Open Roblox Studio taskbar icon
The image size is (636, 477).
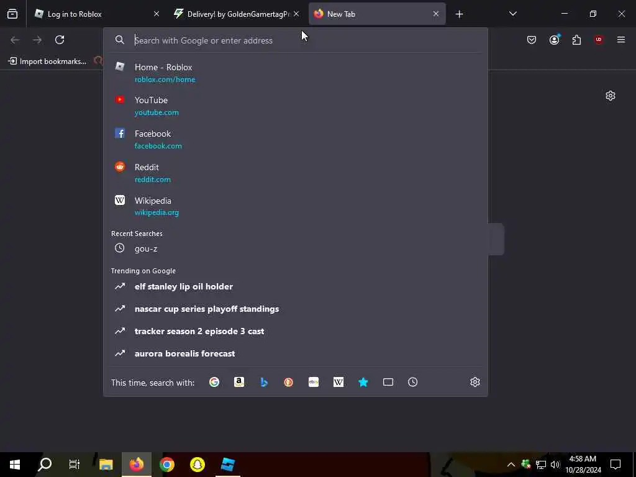[227, 465]
